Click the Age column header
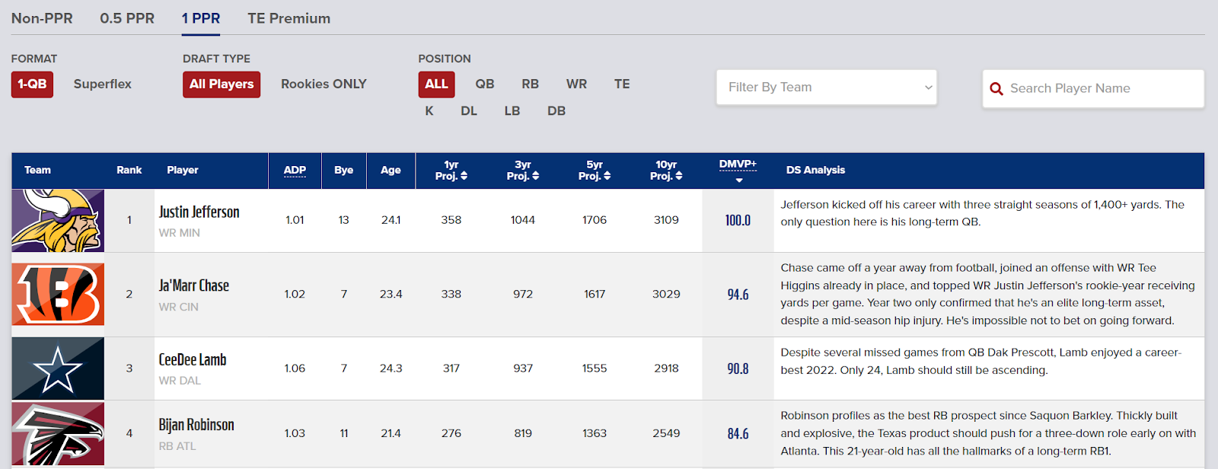Screen dimensions: 1218x469 click(x=391, y=171)
